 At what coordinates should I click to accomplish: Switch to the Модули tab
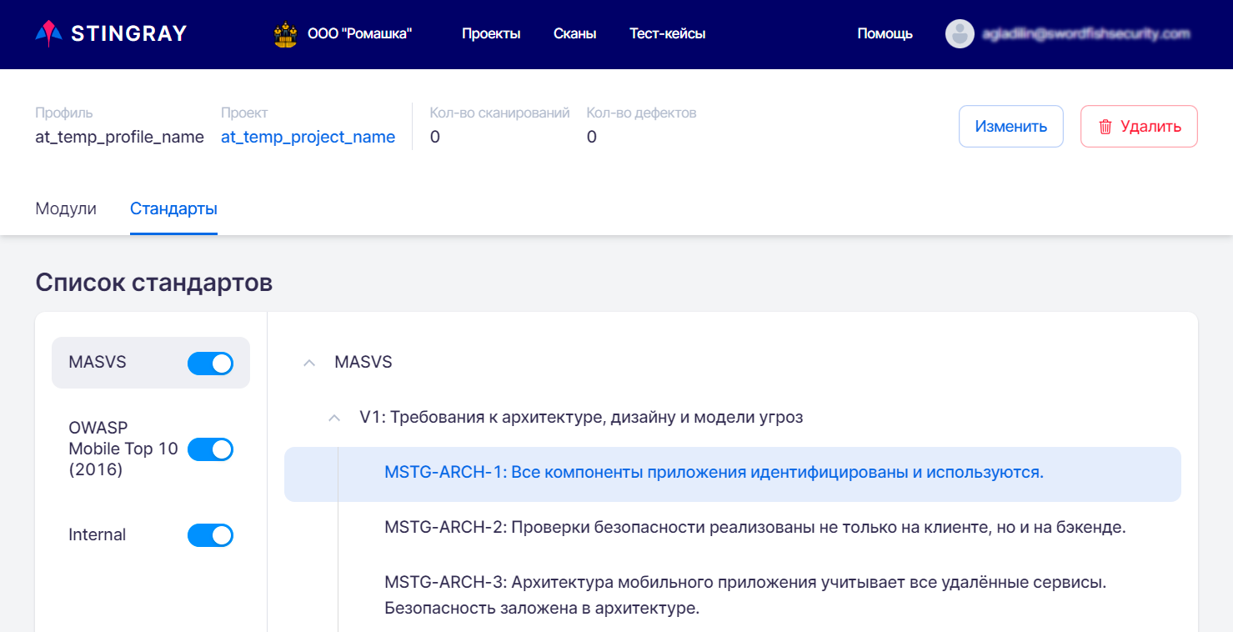[x=66, y=209]
